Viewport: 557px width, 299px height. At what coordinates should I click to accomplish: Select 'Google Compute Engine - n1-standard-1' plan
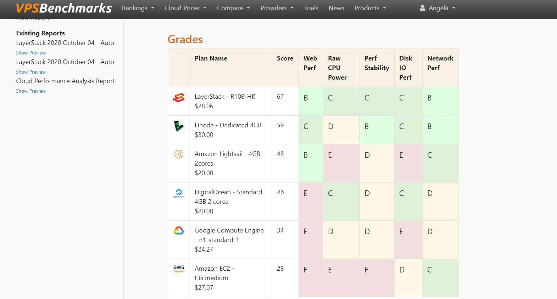(229, 235)
